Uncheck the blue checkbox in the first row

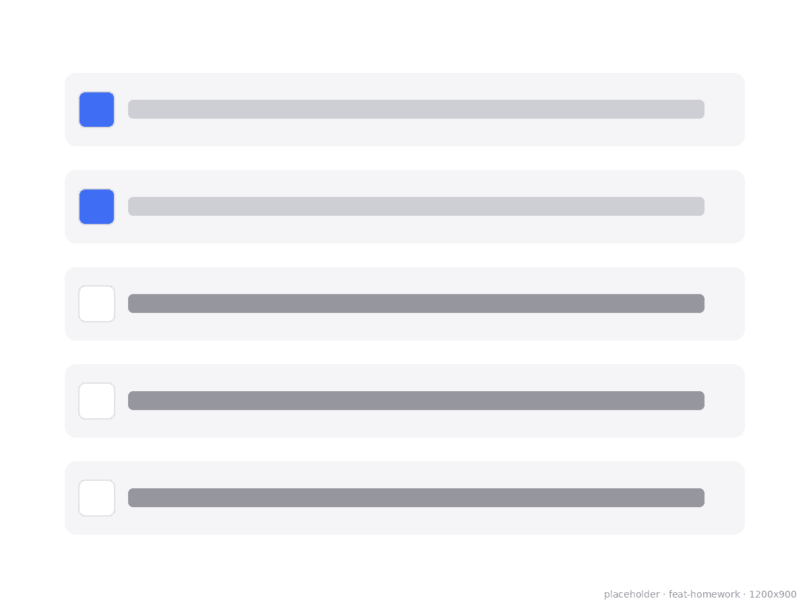(96, 109)
